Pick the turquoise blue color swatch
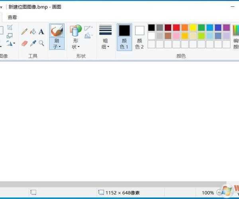This screenshot has height=199, width=239. 210,27
